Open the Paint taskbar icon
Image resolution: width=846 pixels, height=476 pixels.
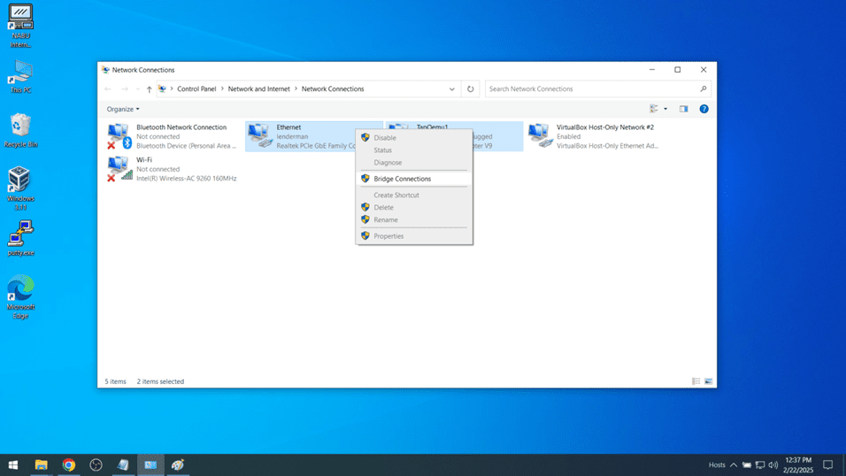click(178, 464)
